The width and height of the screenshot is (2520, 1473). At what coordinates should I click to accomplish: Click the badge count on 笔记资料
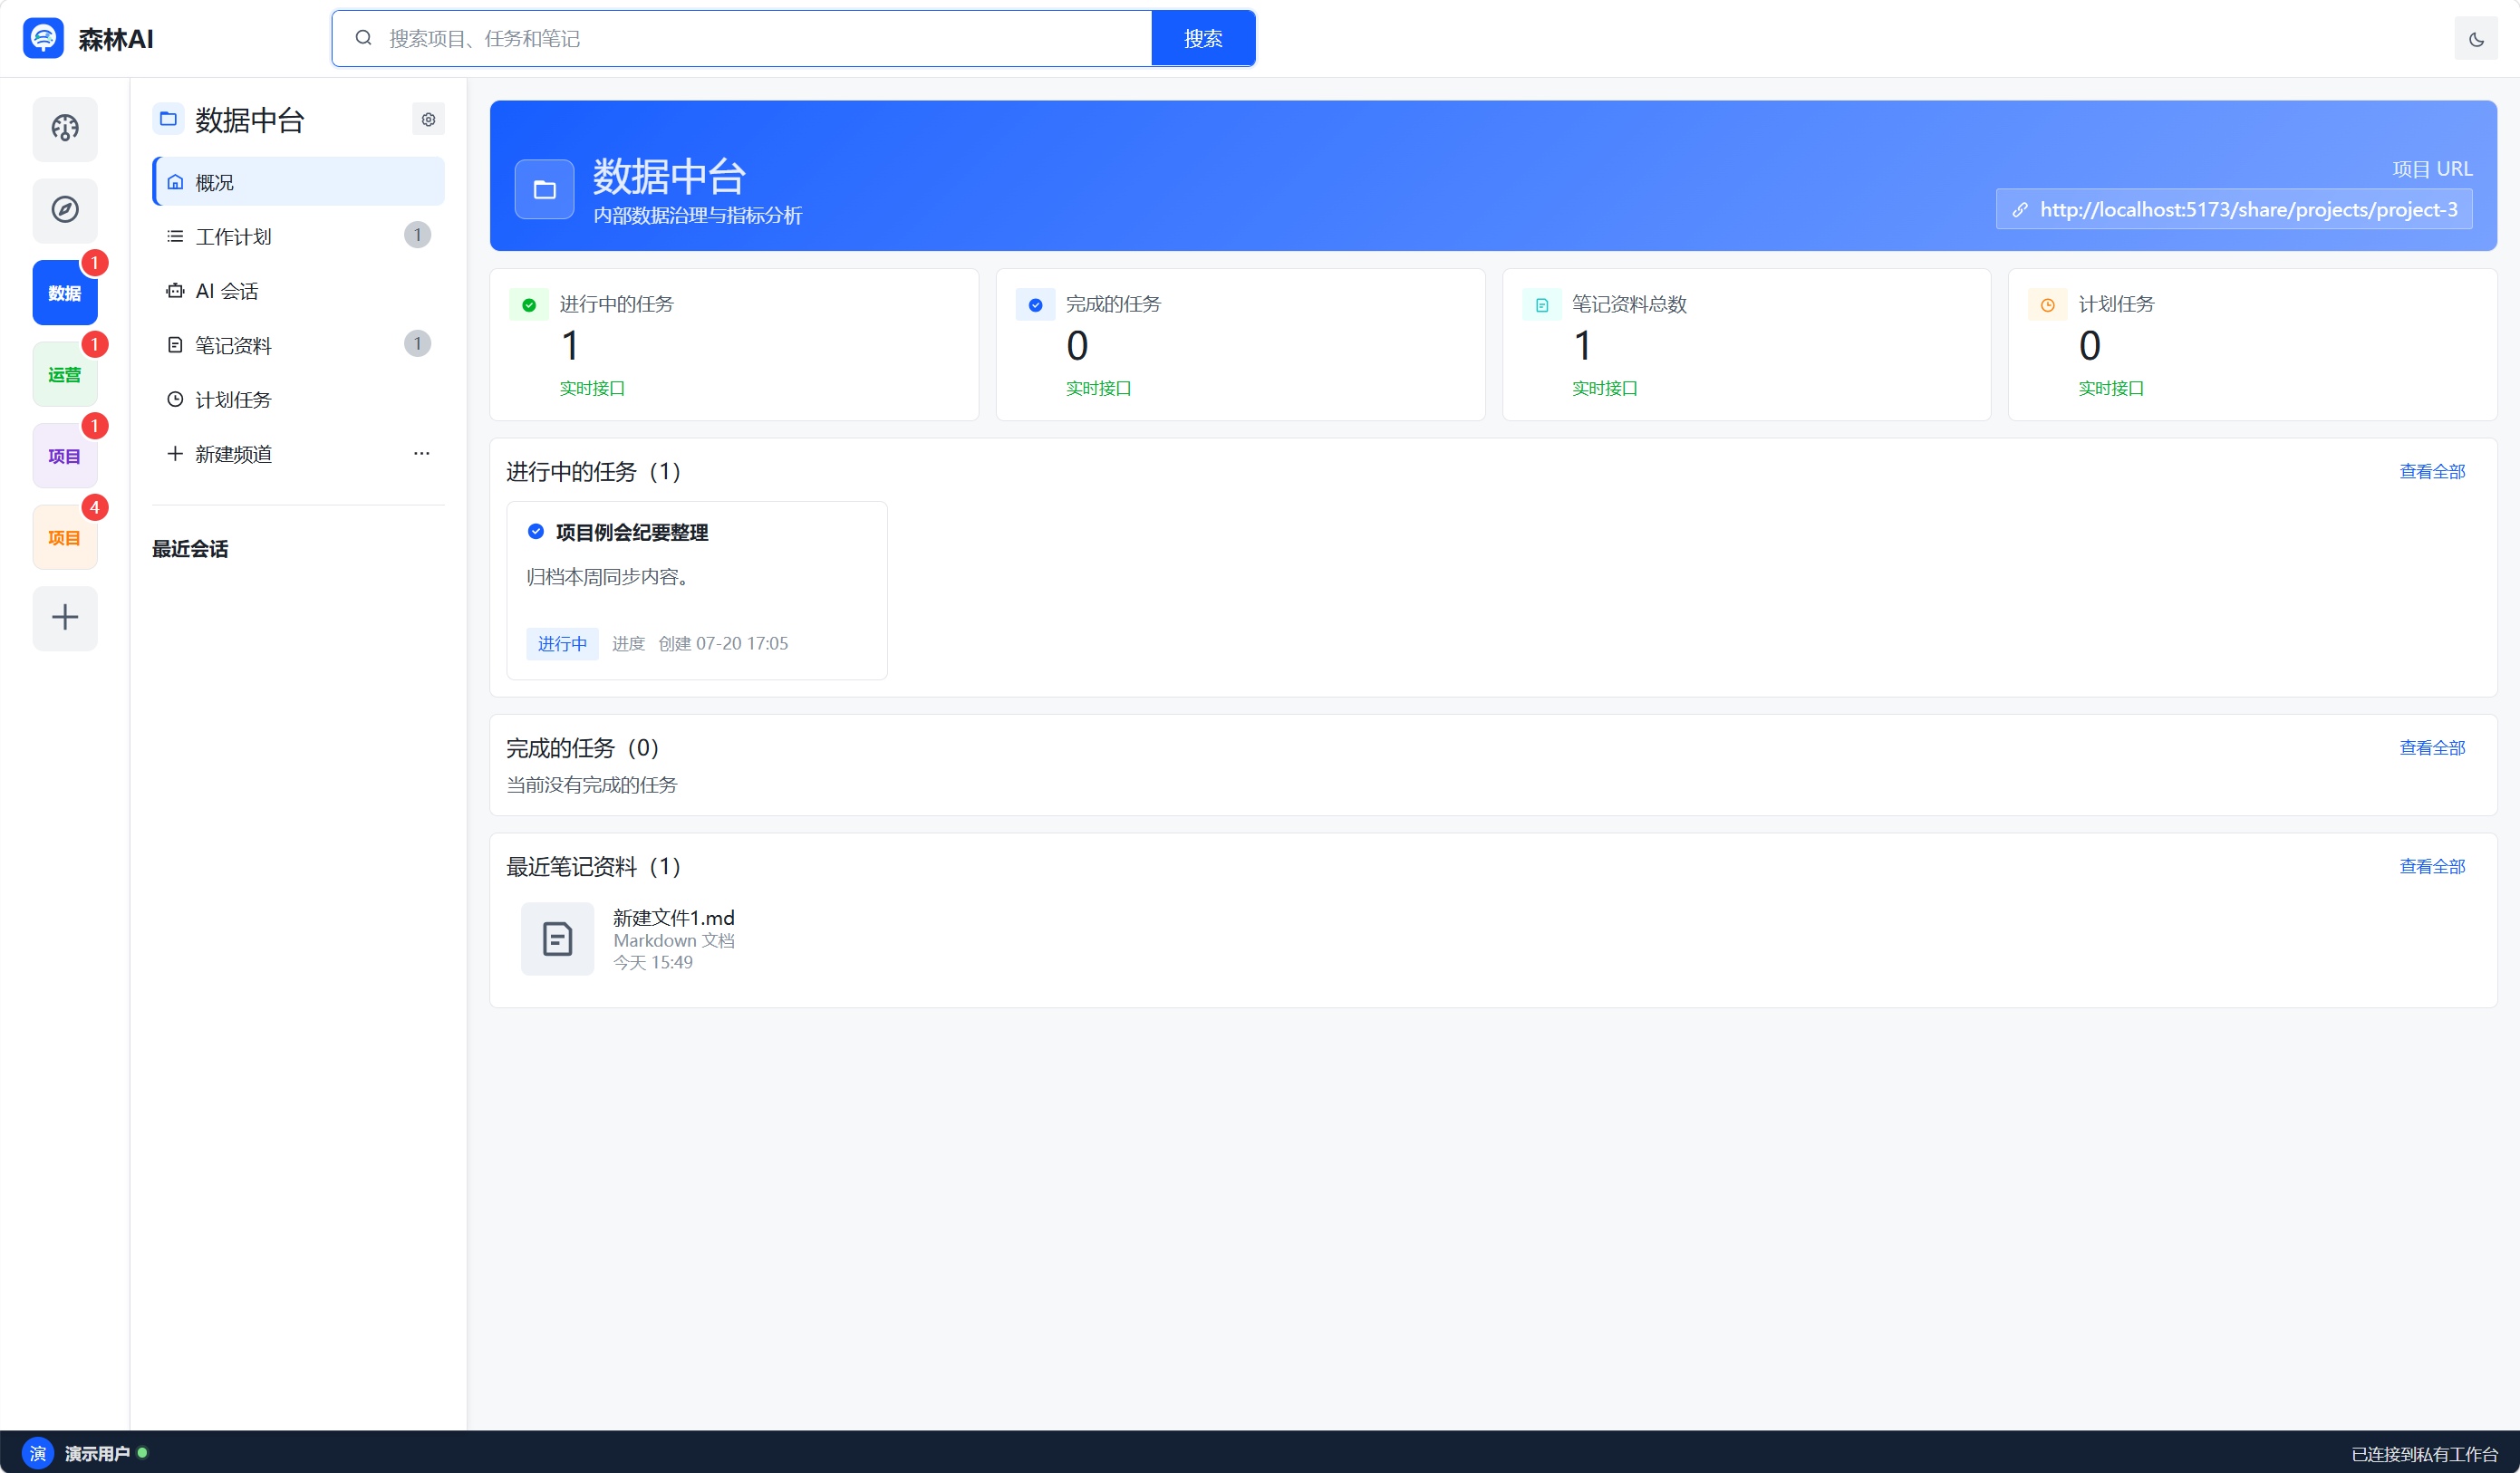tap(418, 344)
